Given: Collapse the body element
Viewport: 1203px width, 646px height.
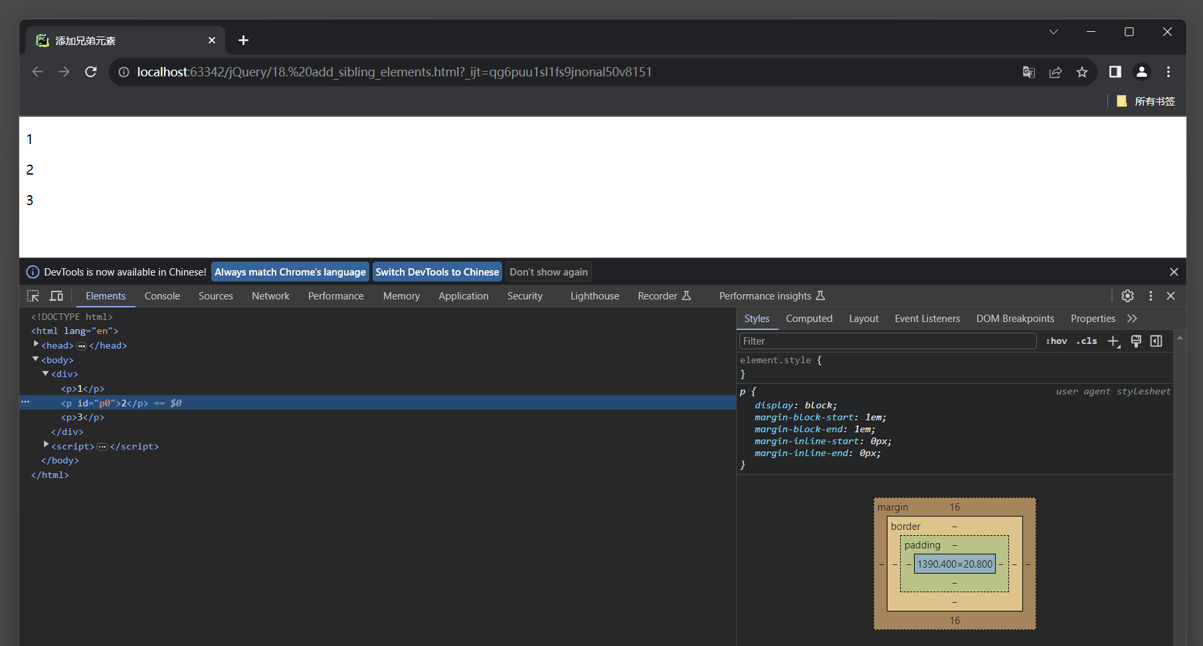Looking at the screenshot, I should 36,359.
